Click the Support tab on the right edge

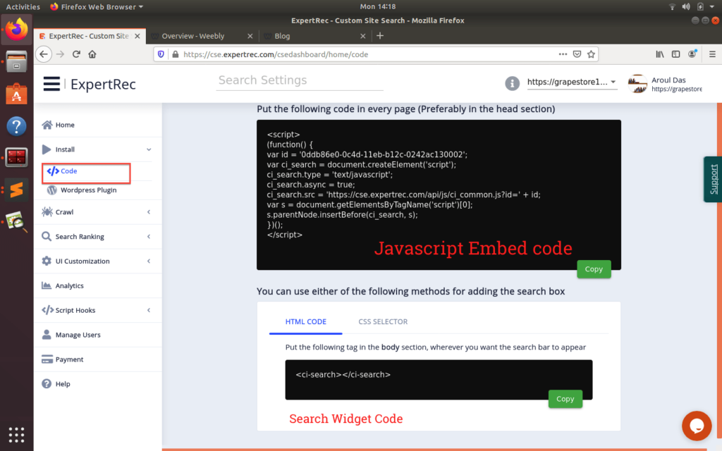pyautogui.click(x=714, y=179)
